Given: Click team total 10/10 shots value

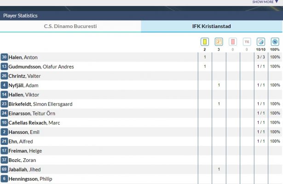Looking at the screenshot, I should [261, 49].
